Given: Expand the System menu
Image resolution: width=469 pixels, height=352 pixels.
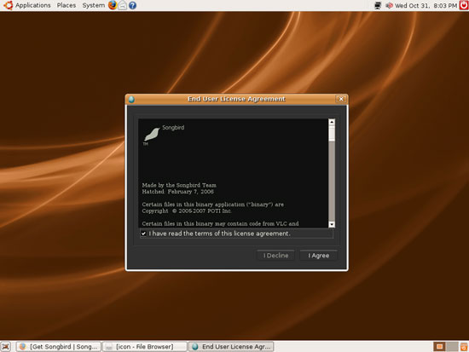Looking at the screenshot, I should pyautogui.click(x=94, y=5).
